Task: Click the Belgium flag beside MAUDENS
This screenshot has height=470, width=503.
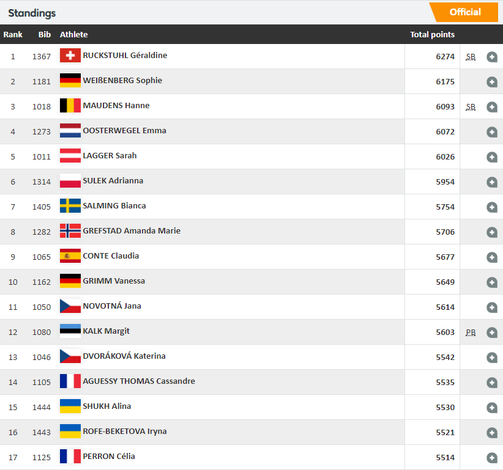Action: pyautogui.click(x=70, y=105)
